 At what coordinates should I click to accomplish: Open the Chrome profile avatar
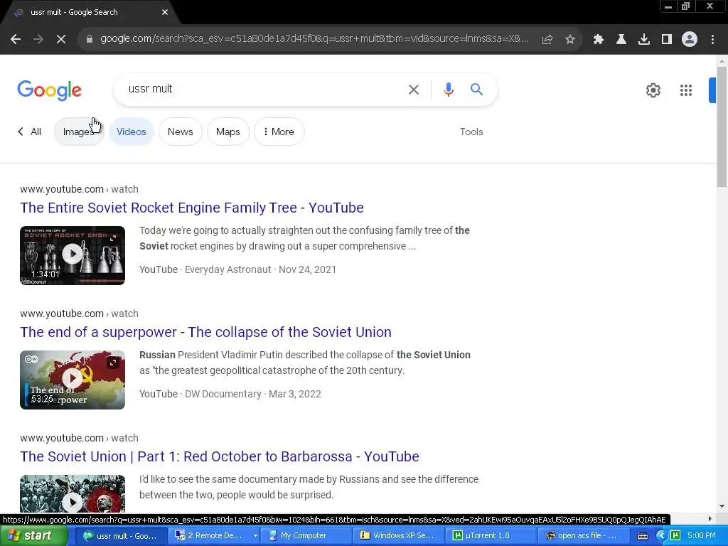pyautogui.click(x=690, y=40)
